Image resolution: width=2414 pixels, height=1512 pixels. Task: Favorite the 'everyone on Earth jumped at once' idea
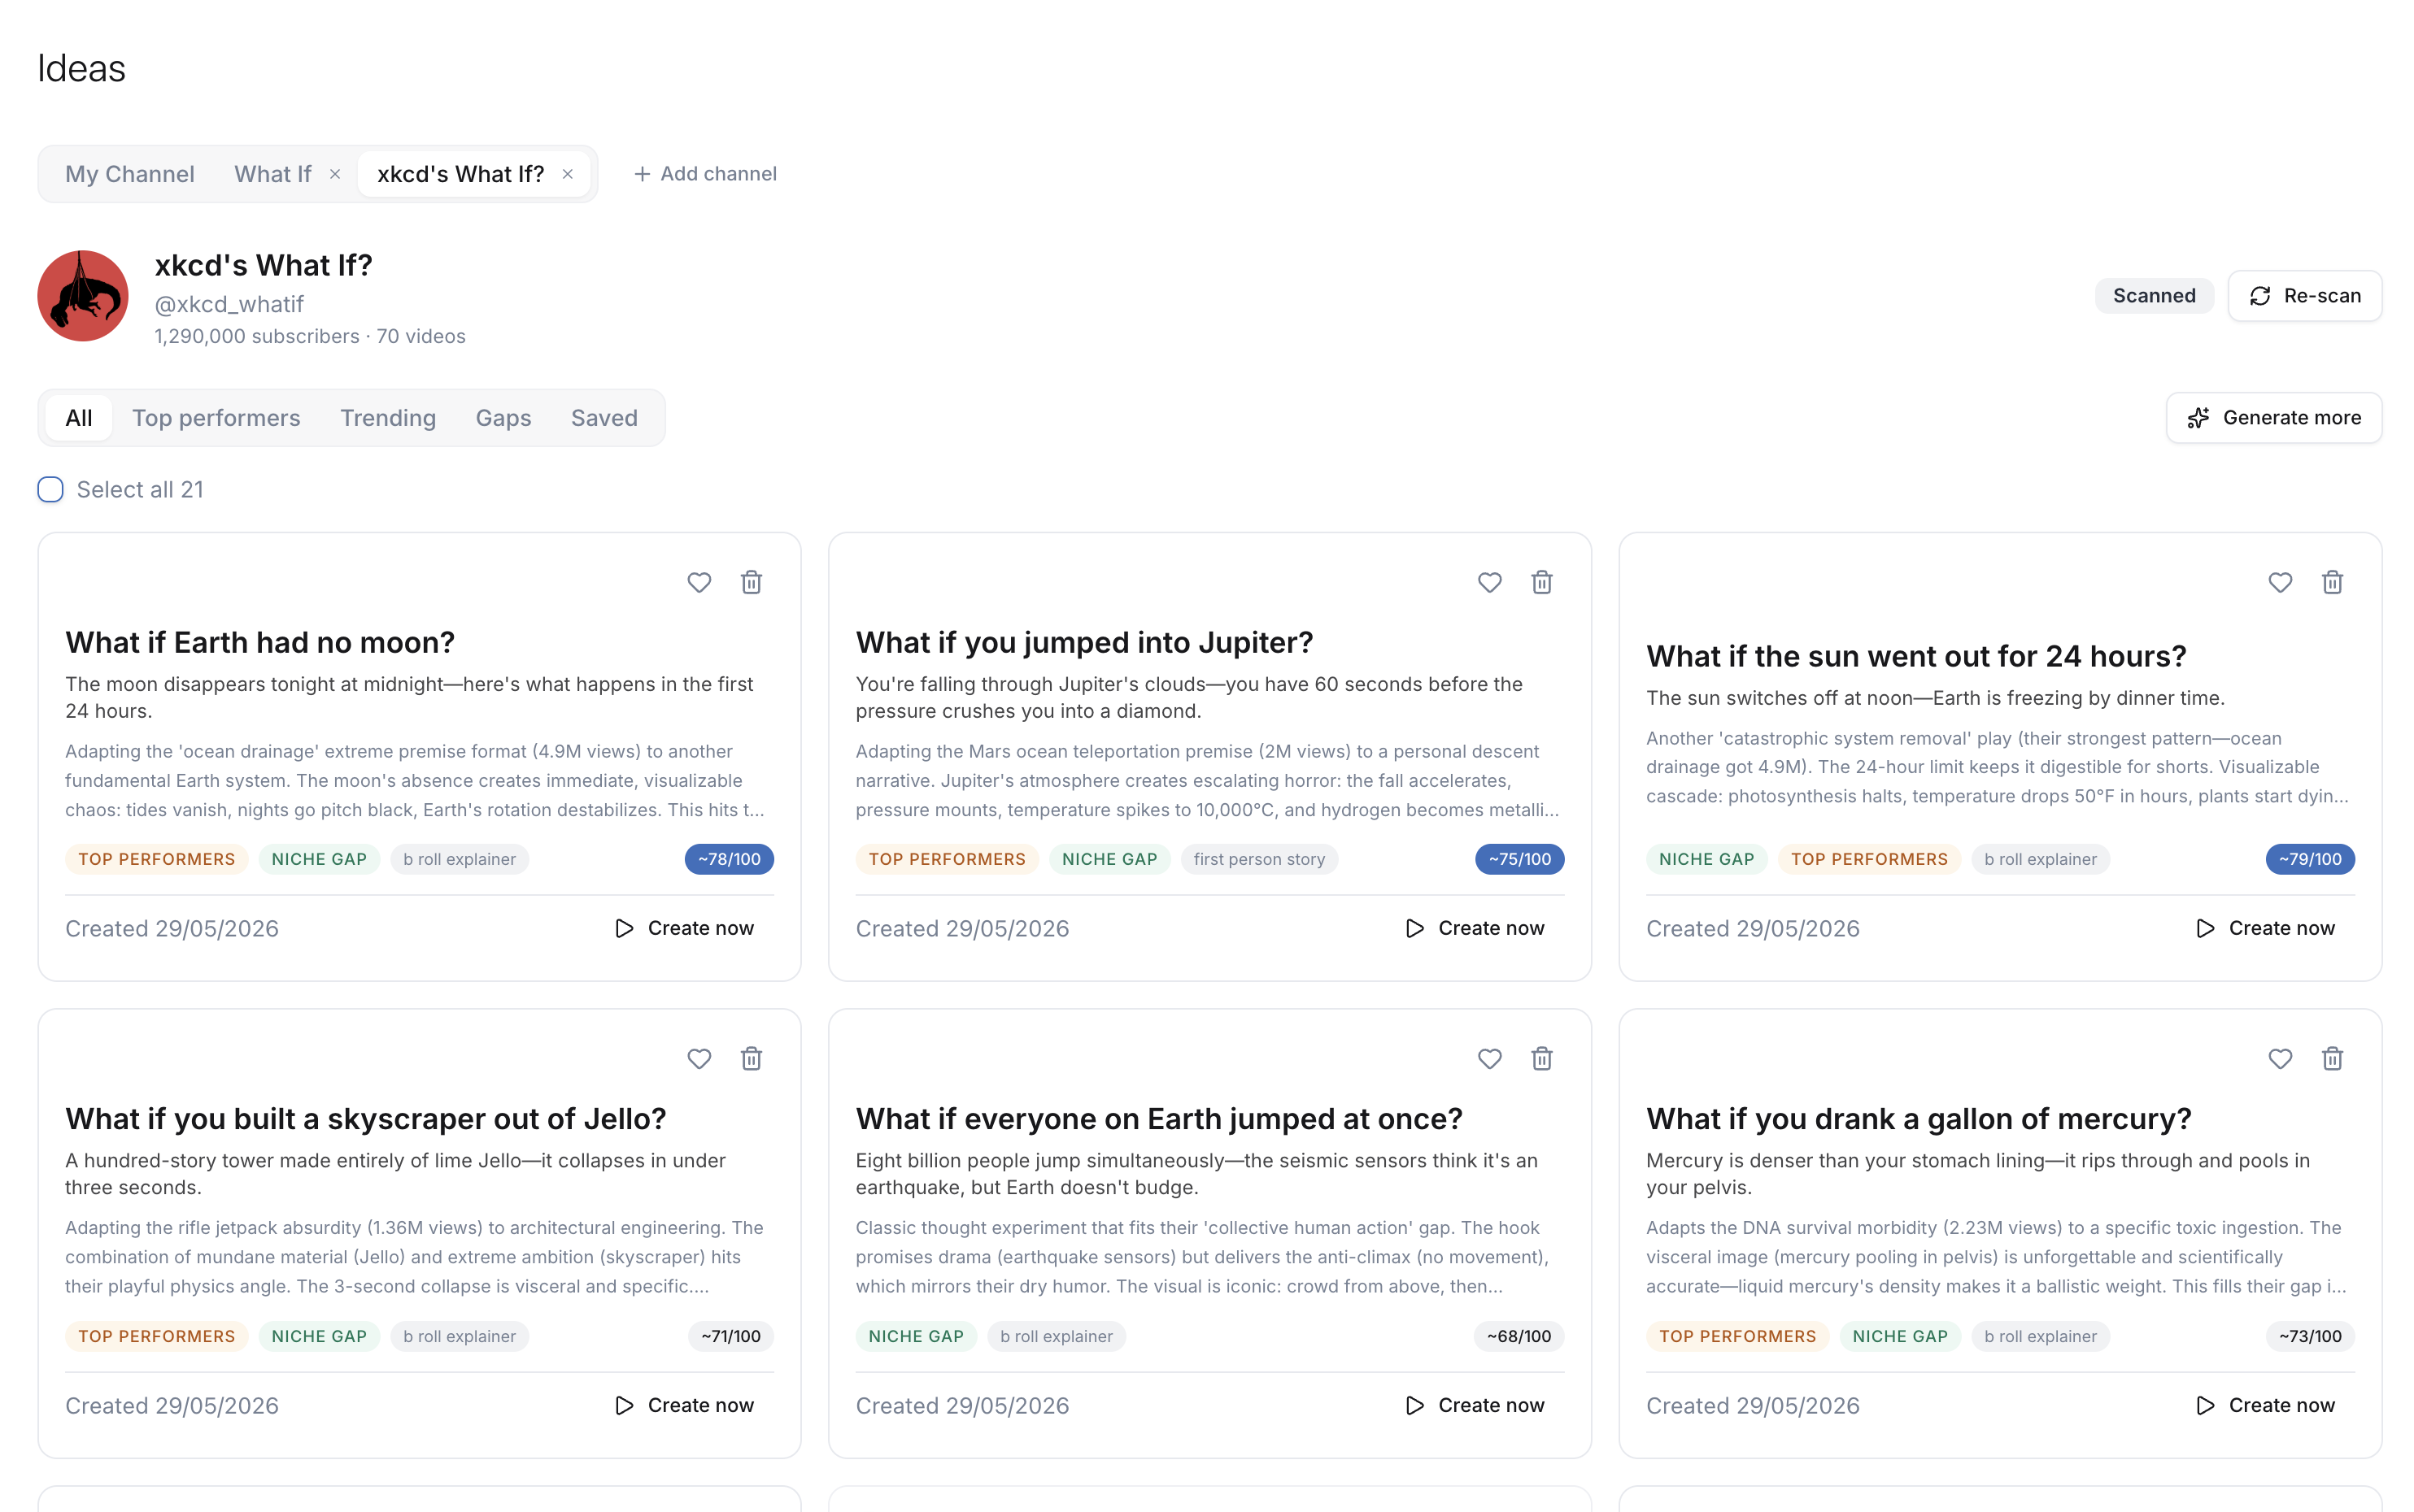tap(1488, 1058)
